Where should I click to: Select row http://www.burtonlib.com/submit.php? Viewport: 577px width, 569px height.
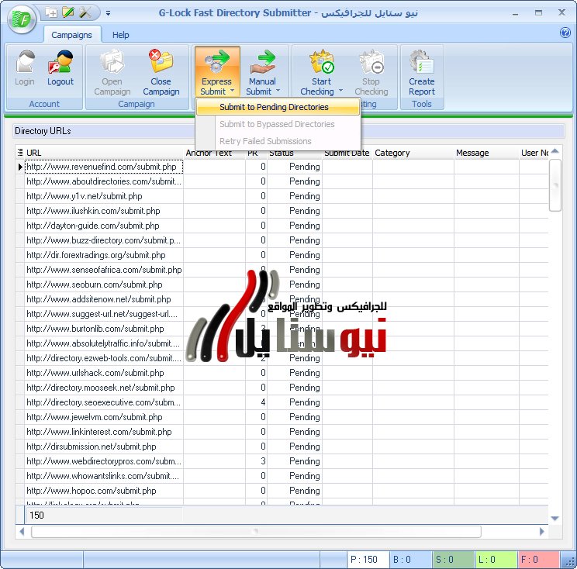click(x=104, y=329)
